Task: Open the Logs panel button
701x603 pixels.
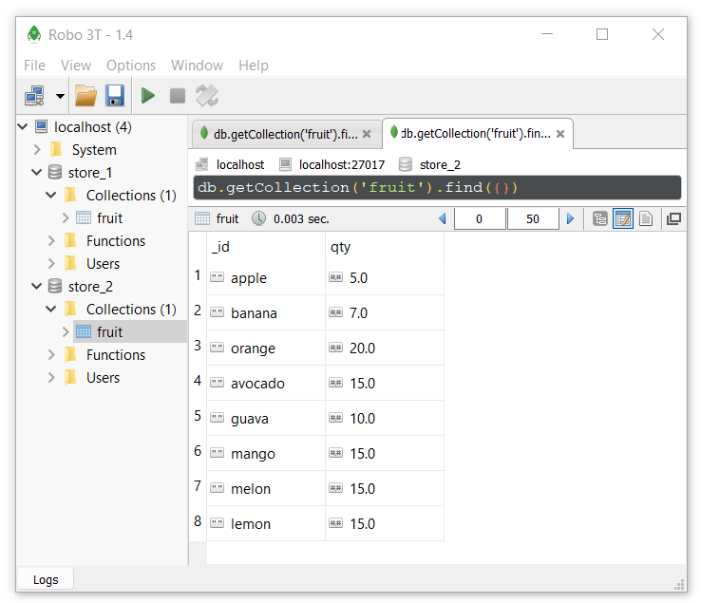Action: click(46, 580)
